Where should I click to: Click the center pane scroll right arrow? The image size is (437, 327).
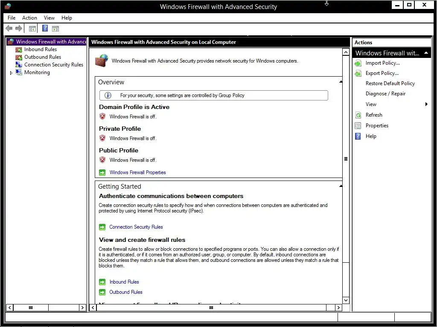click(x=338, y=307)
